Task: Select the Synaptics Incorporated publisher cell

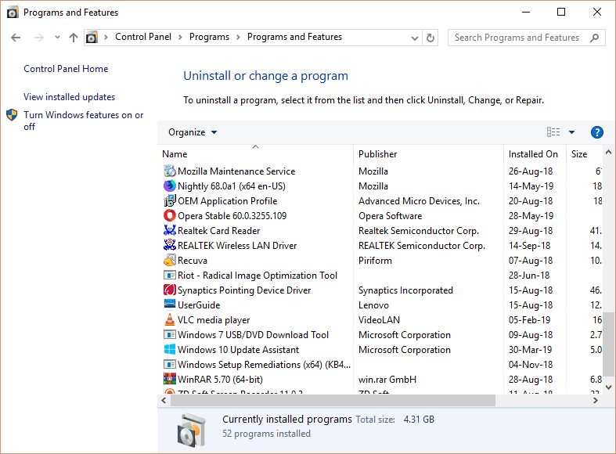Action: [x=405, y=290]
